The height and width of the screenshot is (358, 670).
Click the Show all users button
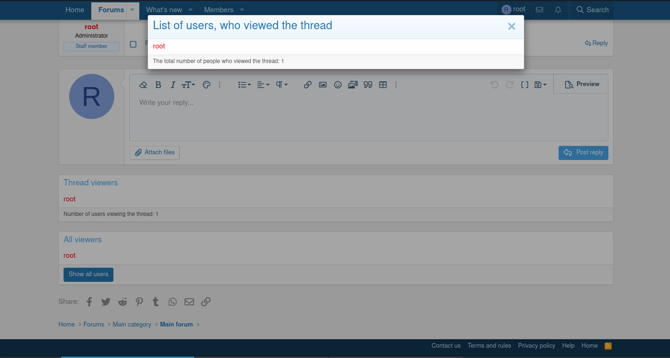tap(88, 274)
